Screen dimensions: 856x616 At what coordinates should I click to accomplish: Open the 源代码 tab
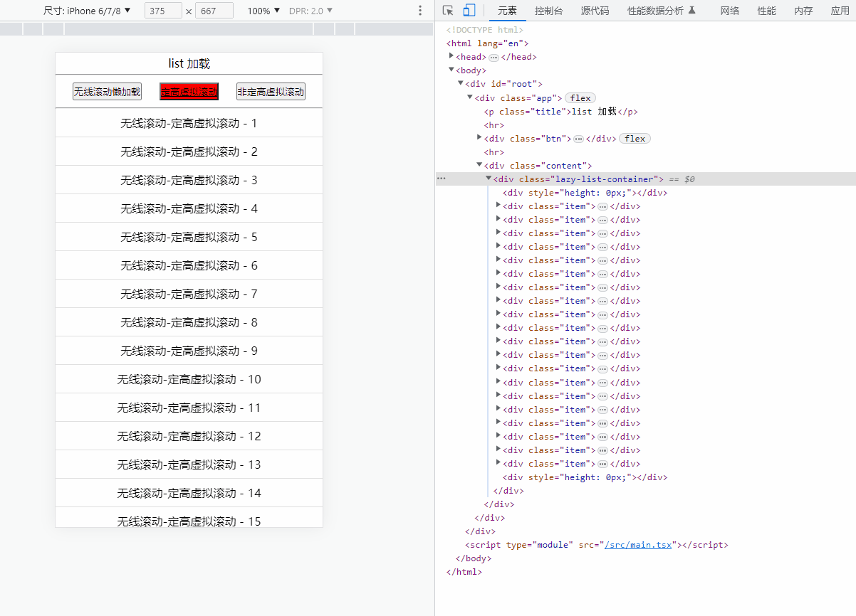click(x=595, y=11)
